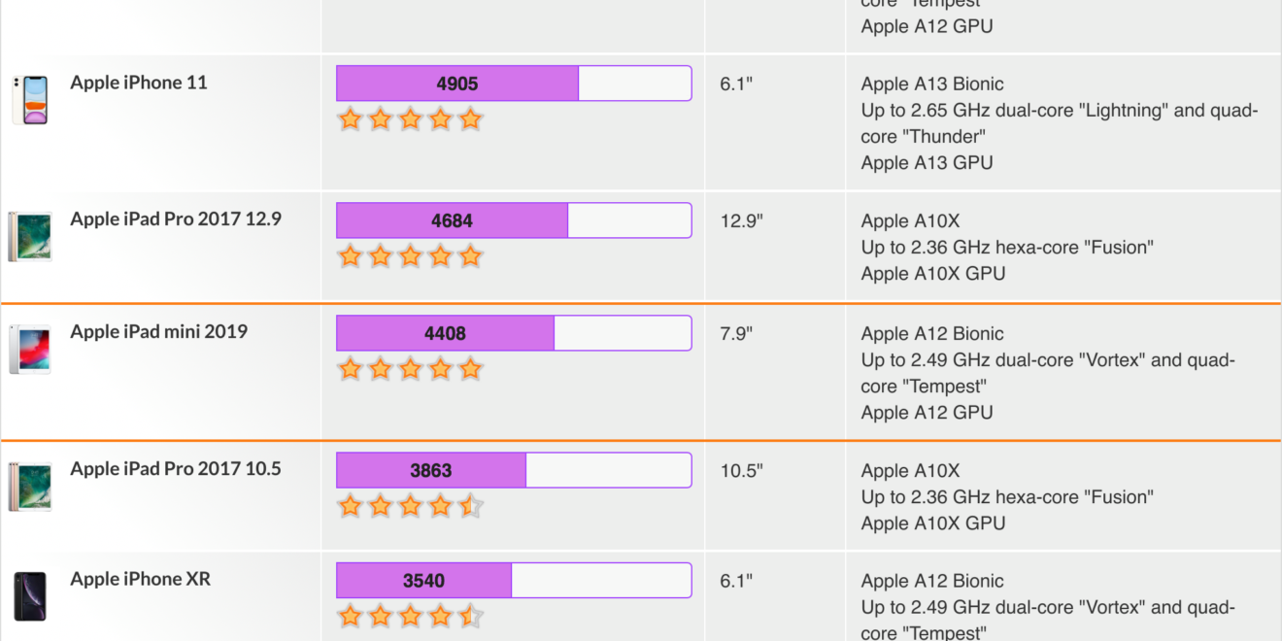Click the Apple iPhone 11 thumbnail image
The image size is (1282, 641).
pyautogui.click(x=30, y=100)
